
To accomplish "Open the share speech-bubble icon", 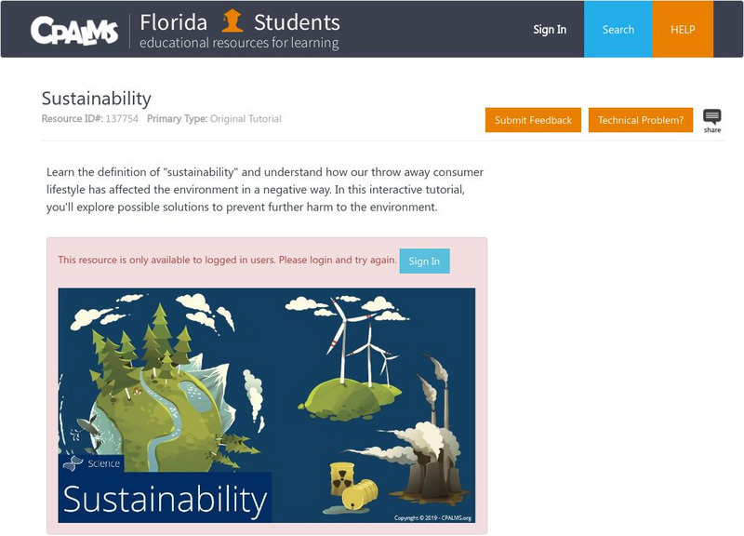I will (x=712, y=119).
